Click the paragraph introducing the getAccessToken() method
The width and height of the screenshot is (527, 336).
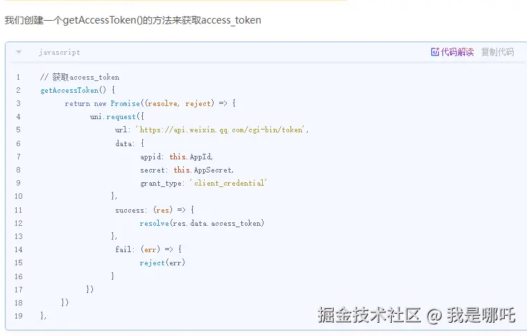[x=133, y=20]
